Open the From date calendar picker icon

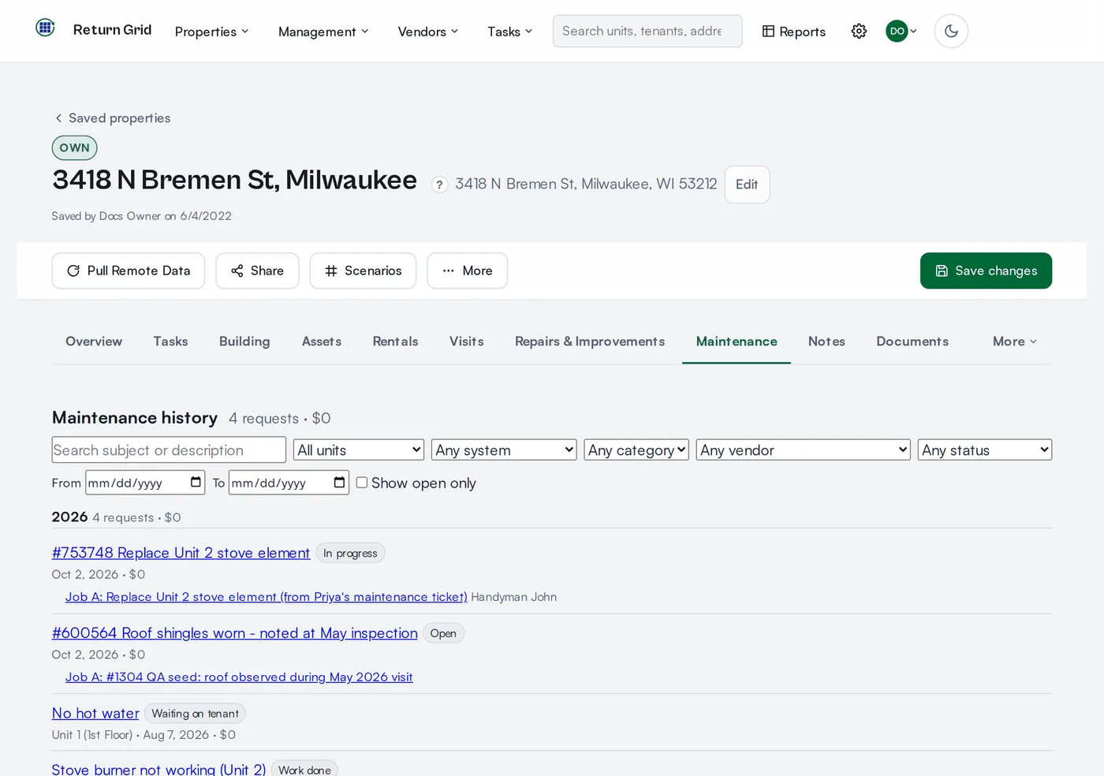pos(196,482)
